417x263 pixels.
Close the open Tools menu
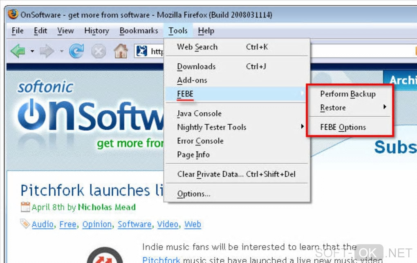point(178,31)
